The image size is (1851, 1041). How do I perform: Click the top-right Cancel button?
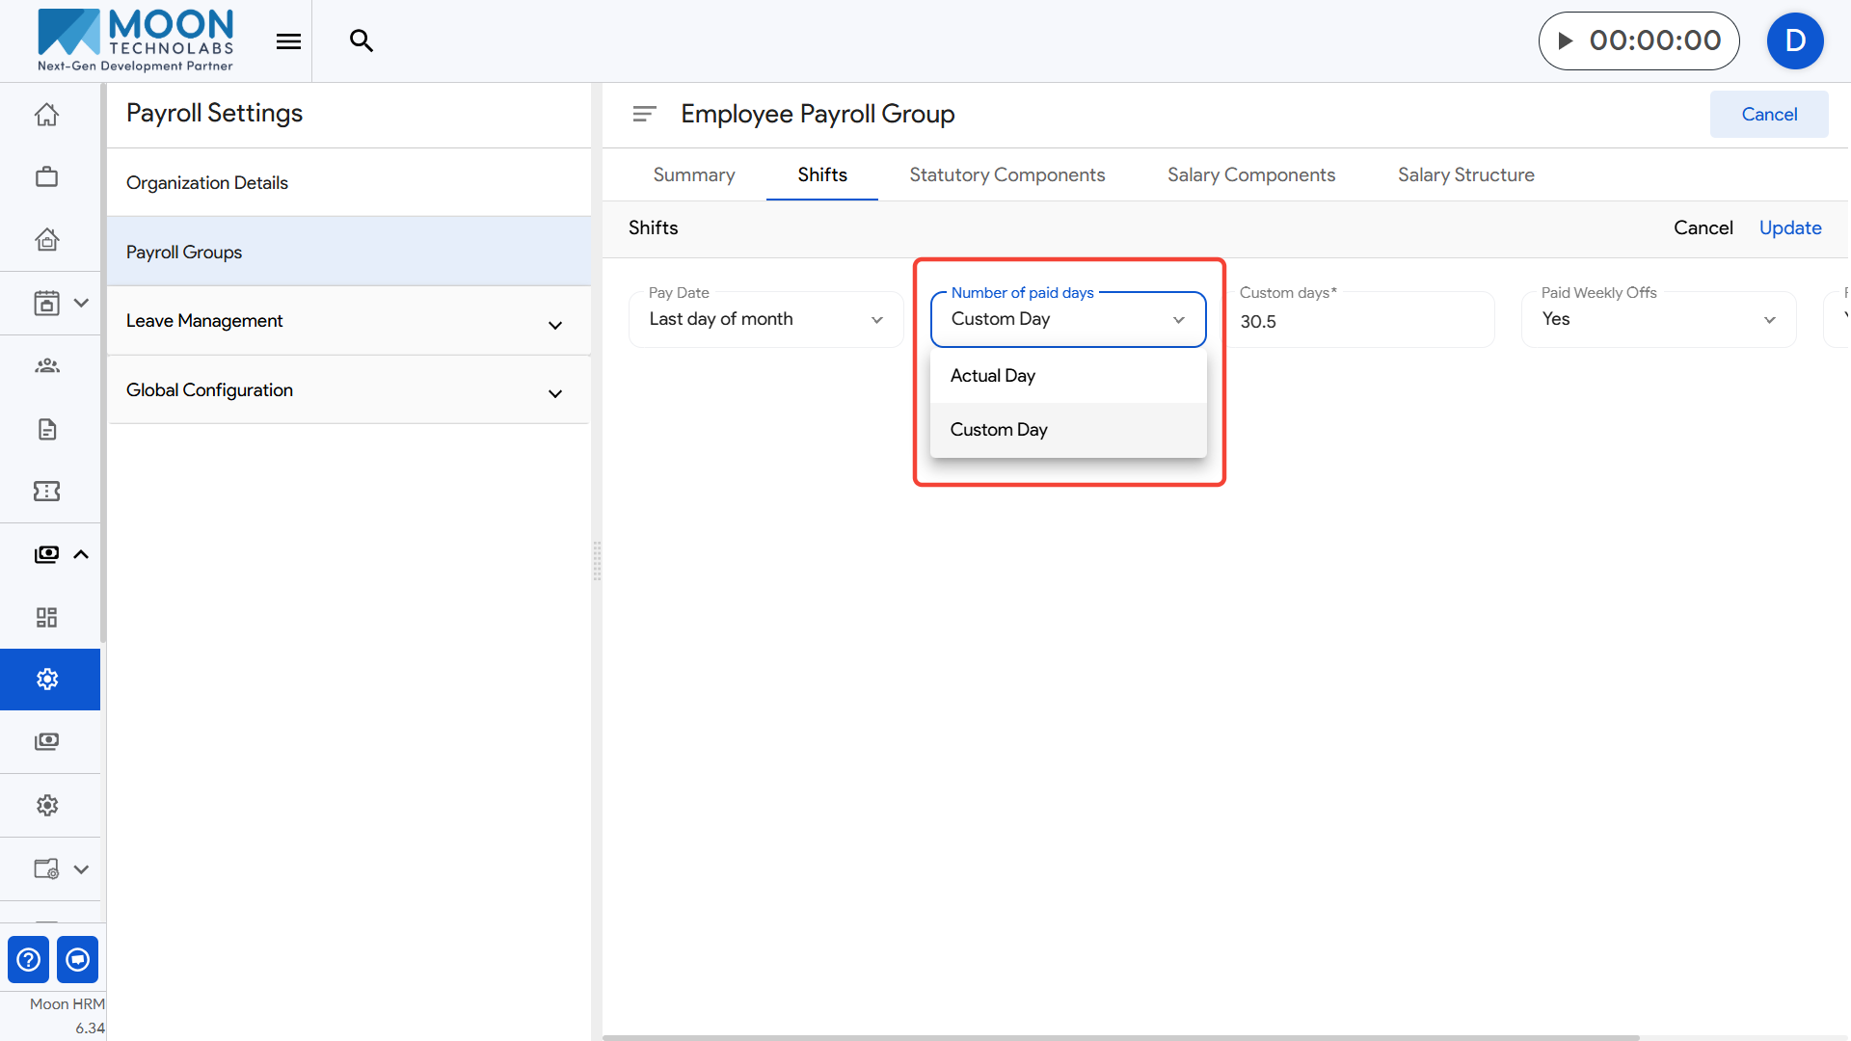coord(1768,115)
